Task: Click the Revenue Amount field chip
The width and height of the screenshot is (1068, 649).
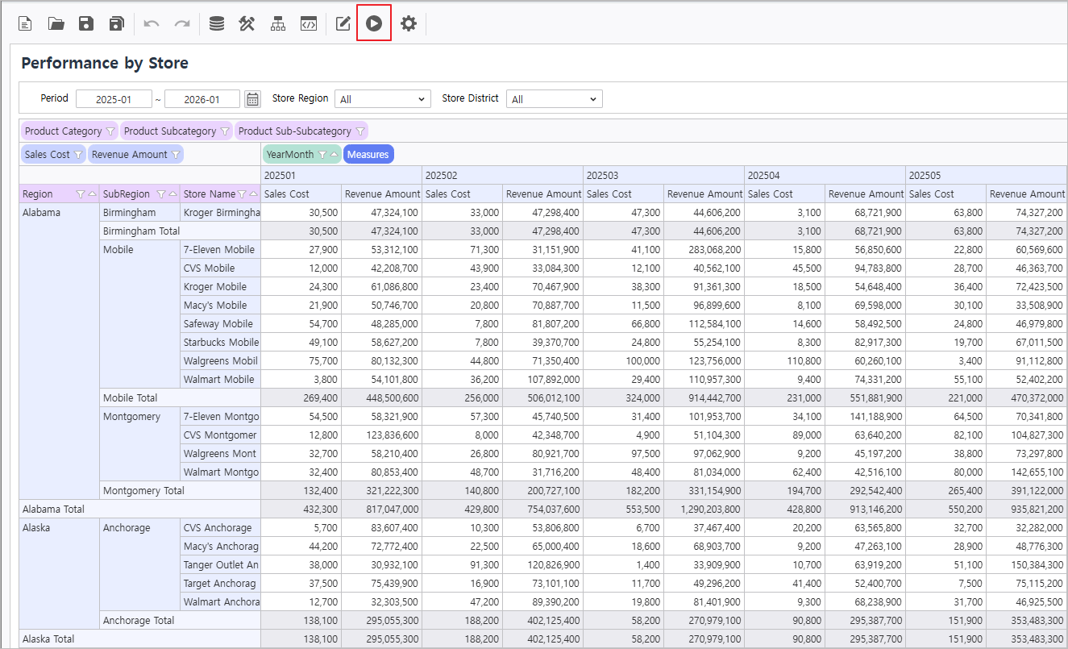Action: point(129,155)
